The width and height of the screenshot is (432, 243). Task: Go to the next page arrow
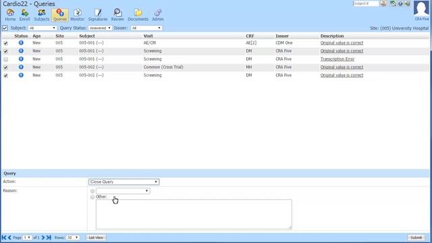43,238
